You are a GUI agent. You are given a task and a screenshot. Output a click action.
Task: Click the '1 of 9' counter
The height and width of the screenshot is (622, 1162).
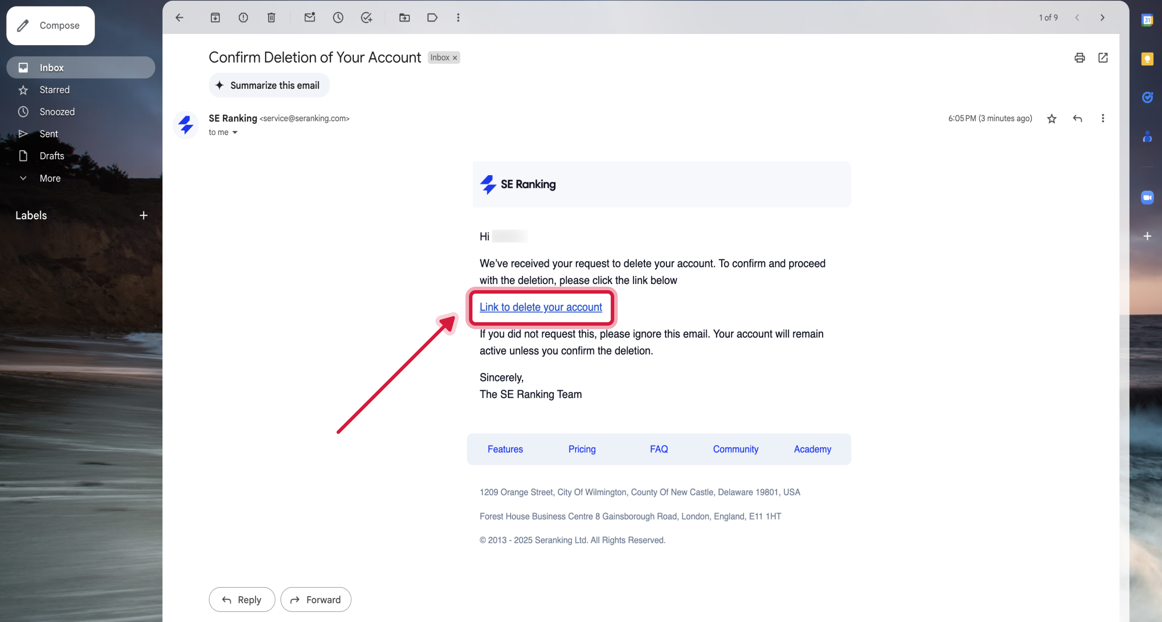pyautogui.click(x=1048, y=18)
